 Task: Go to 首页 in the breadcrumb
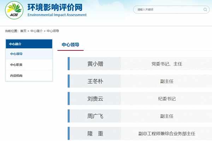[x=23, y=31]
